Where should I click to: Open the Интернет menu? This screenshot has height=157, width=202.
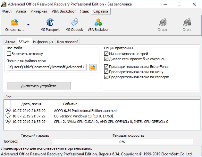pos(39,11)
